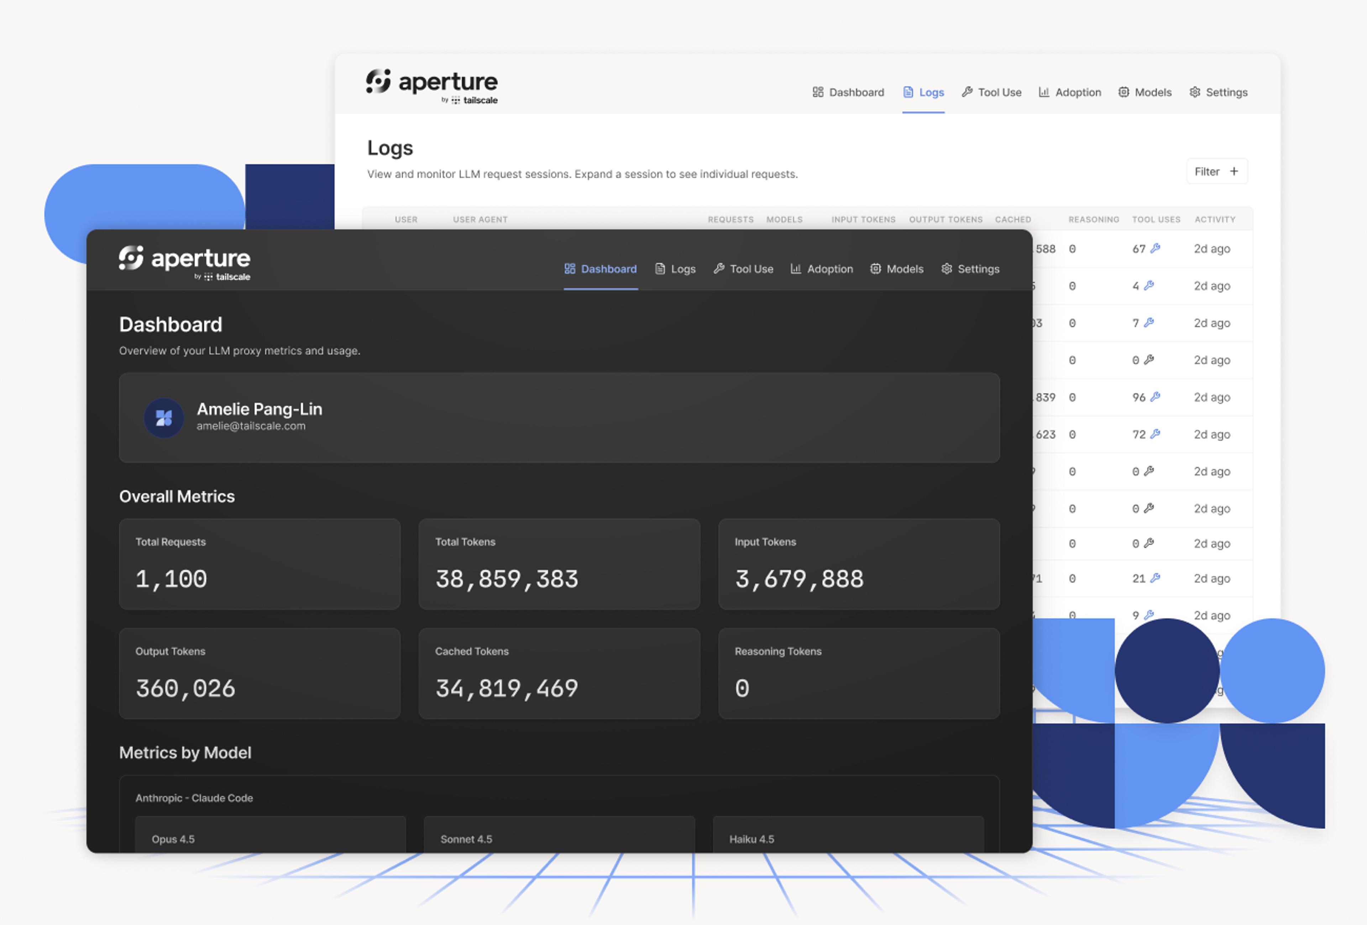
Task: Select the Sonnet 4.5 model card
Action: (x=559, y=835)
